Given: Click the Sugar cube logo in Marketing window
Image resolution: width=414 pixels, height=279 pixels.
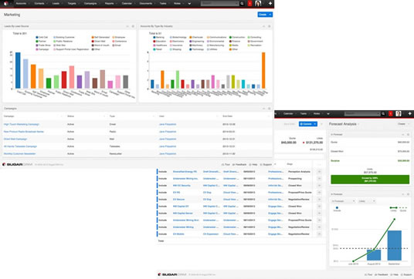Looking at the screenshot, I should tap(6, 3).
